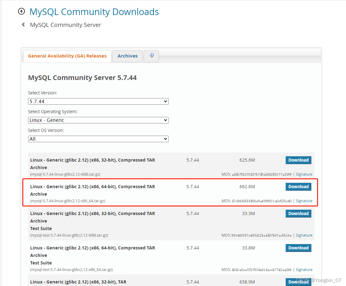Viewport: 346px width, 286px height.
Task: Click filename mysql-test-5.7.44-linux-glibc2.12-x86_64.tar.gz
Action: (72, 270)
